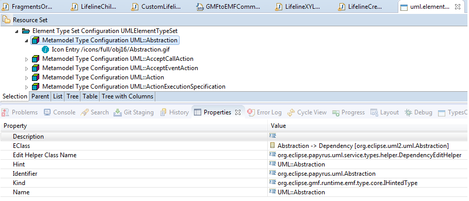This screenshot has height=201, width=469.
Task: Select the Identifier property row
Action: 234,174
